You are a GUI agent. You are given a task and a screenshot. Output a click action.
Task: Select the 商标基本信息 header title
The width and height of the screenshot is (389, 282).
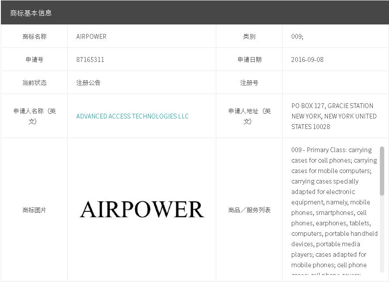pyautogui.click(x=31, y=13)
